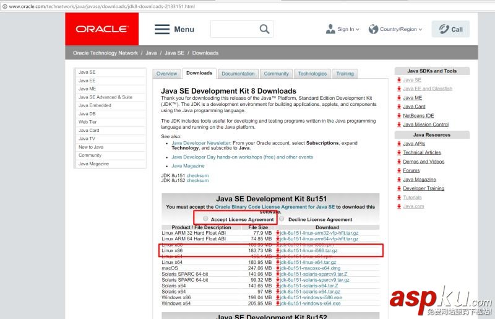Open Technical Articles link
This screenshot has height=319, width=495.
pyautogui.click(x=422, y=153)
